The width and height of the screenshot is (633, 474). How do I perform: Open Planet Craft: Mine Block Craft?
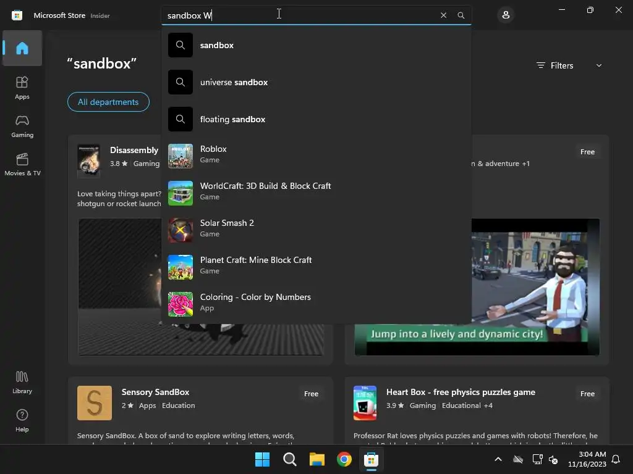click(316, 267)
